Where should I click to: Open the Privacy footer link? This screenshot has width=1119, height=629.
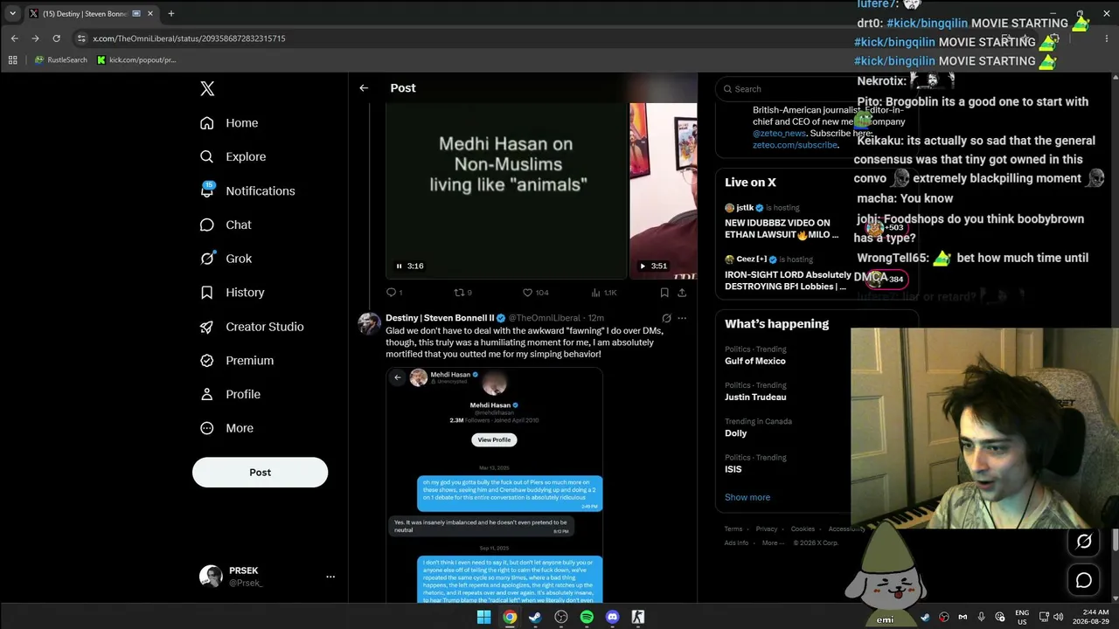pos(767,529)
